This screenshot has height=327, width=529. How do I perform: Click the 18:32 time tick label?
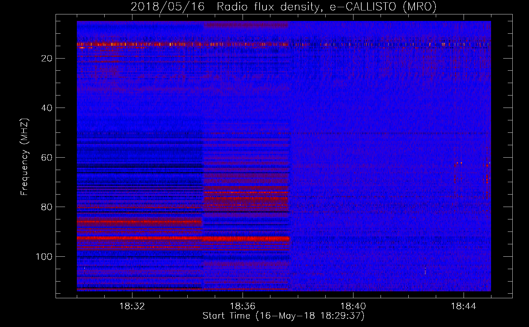(x=132, y=306)
